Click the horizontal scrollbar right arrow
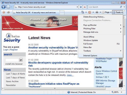Image resolution: width=127 pixels, height=95 pixels. click(121, 89)
